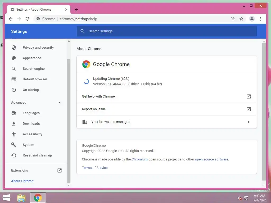271x203 pixels.
Task: Open the profile avatar menu
Action: click(252, 19)
